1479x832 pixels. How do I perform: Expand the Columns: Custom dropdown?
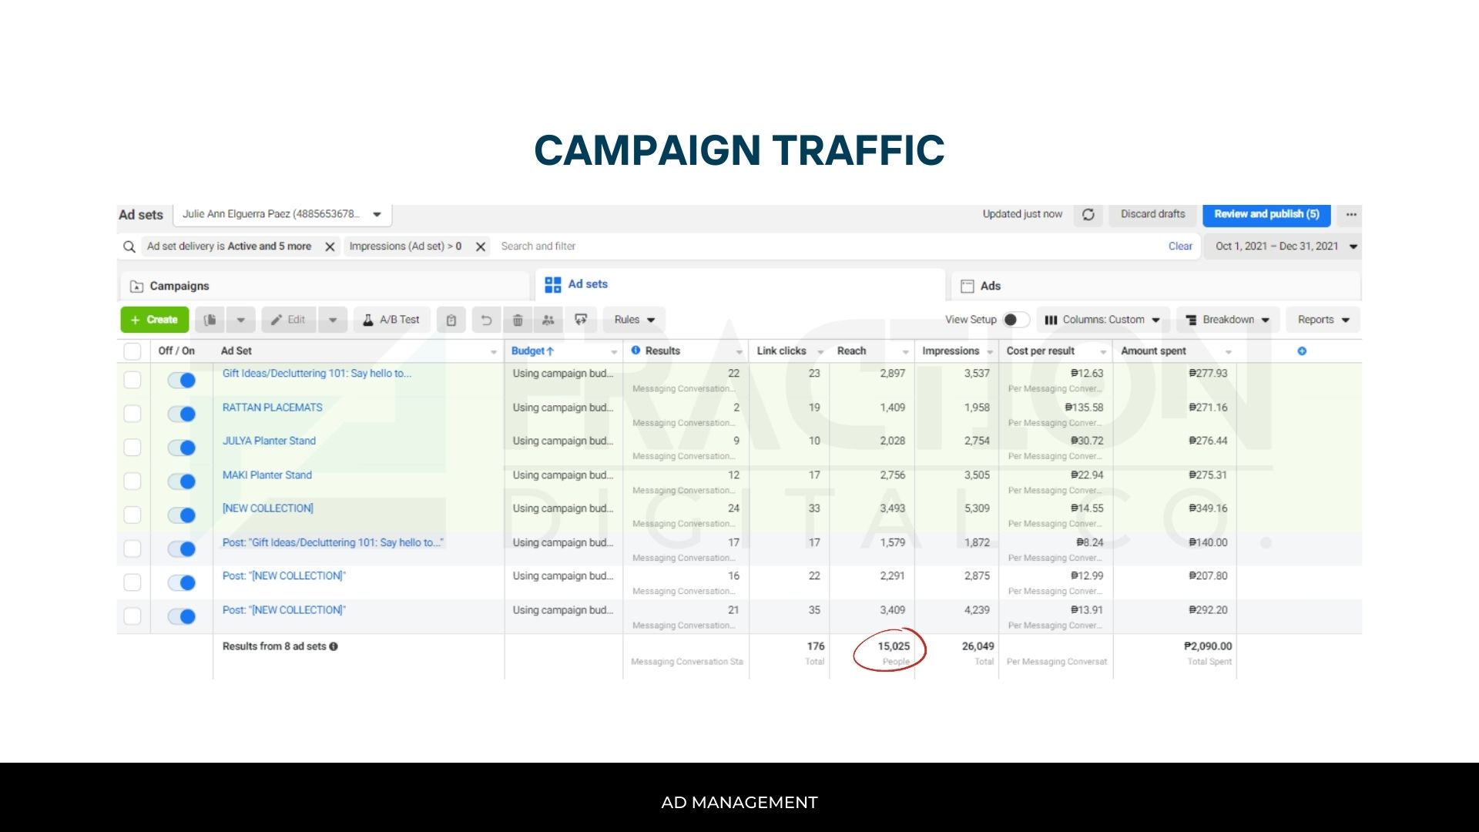[x=1102, y=320]
